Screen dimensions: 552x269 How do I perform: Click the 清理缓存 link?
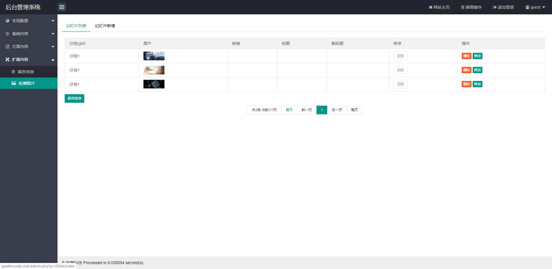click(x=471, y=7)
